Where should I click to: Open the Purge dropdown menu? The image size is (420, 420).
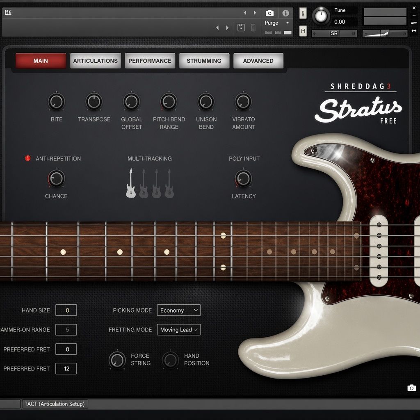click(277, 23)
